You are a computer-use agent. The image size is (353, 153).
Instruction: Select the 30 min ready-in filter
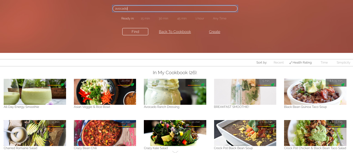tap(163, 18)
